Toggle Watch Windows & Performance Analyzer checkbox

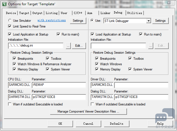coord(14,64)
